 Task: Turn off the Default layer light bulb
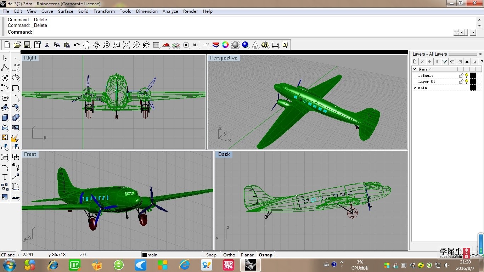pyautogui.click(x=467, y=75)
